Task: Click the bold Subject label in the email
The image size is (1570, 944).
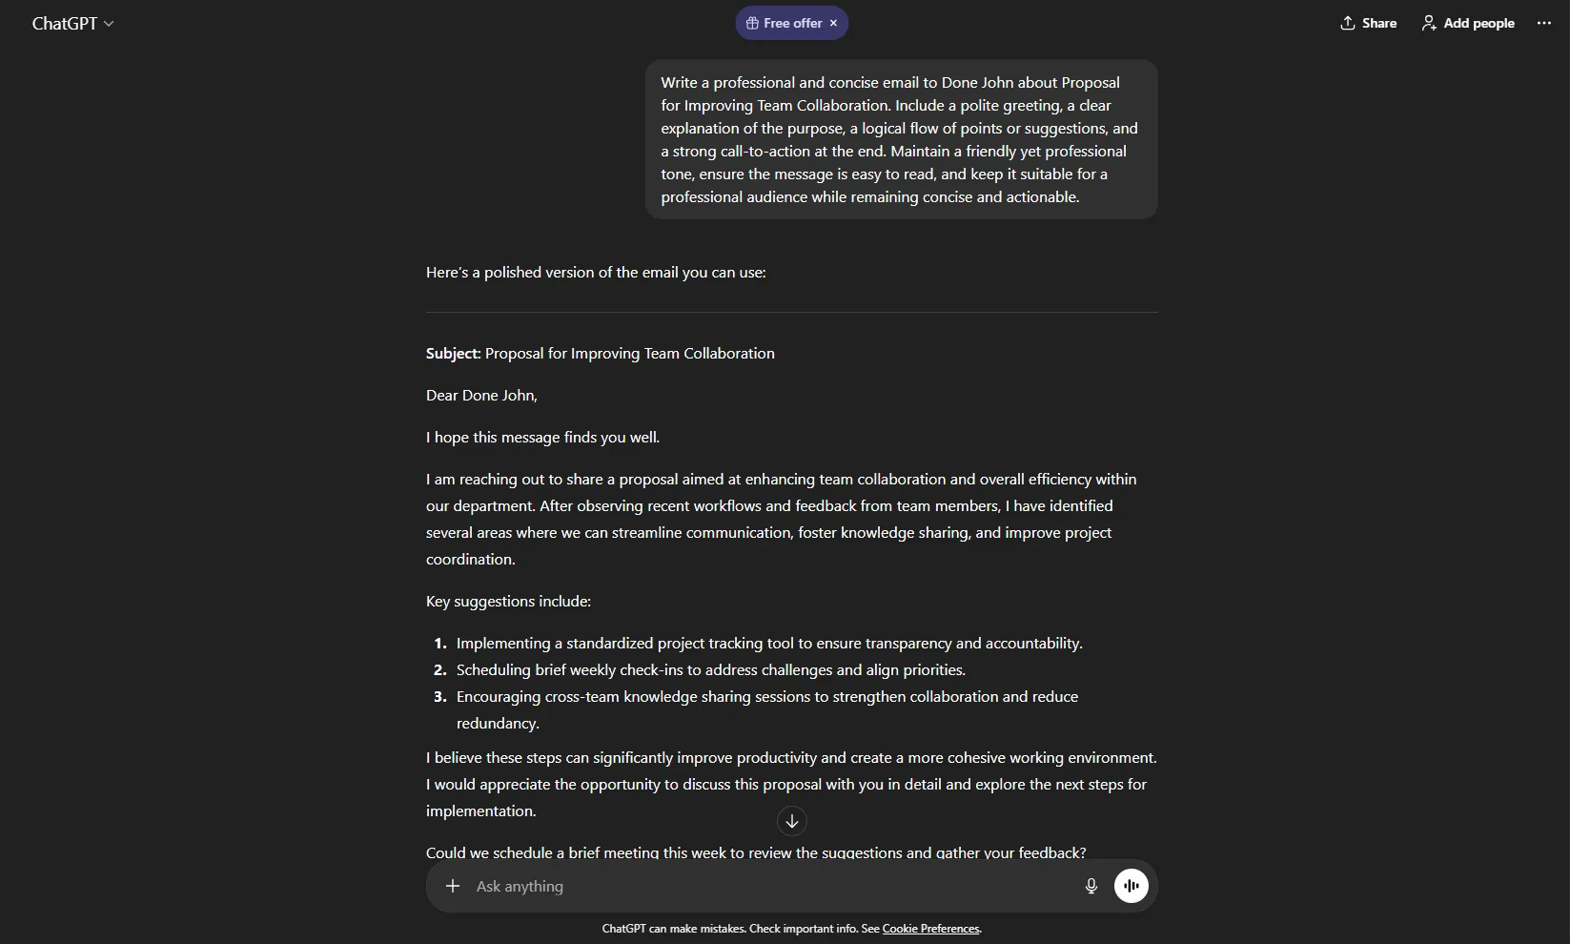Action: tap(453, 353)
